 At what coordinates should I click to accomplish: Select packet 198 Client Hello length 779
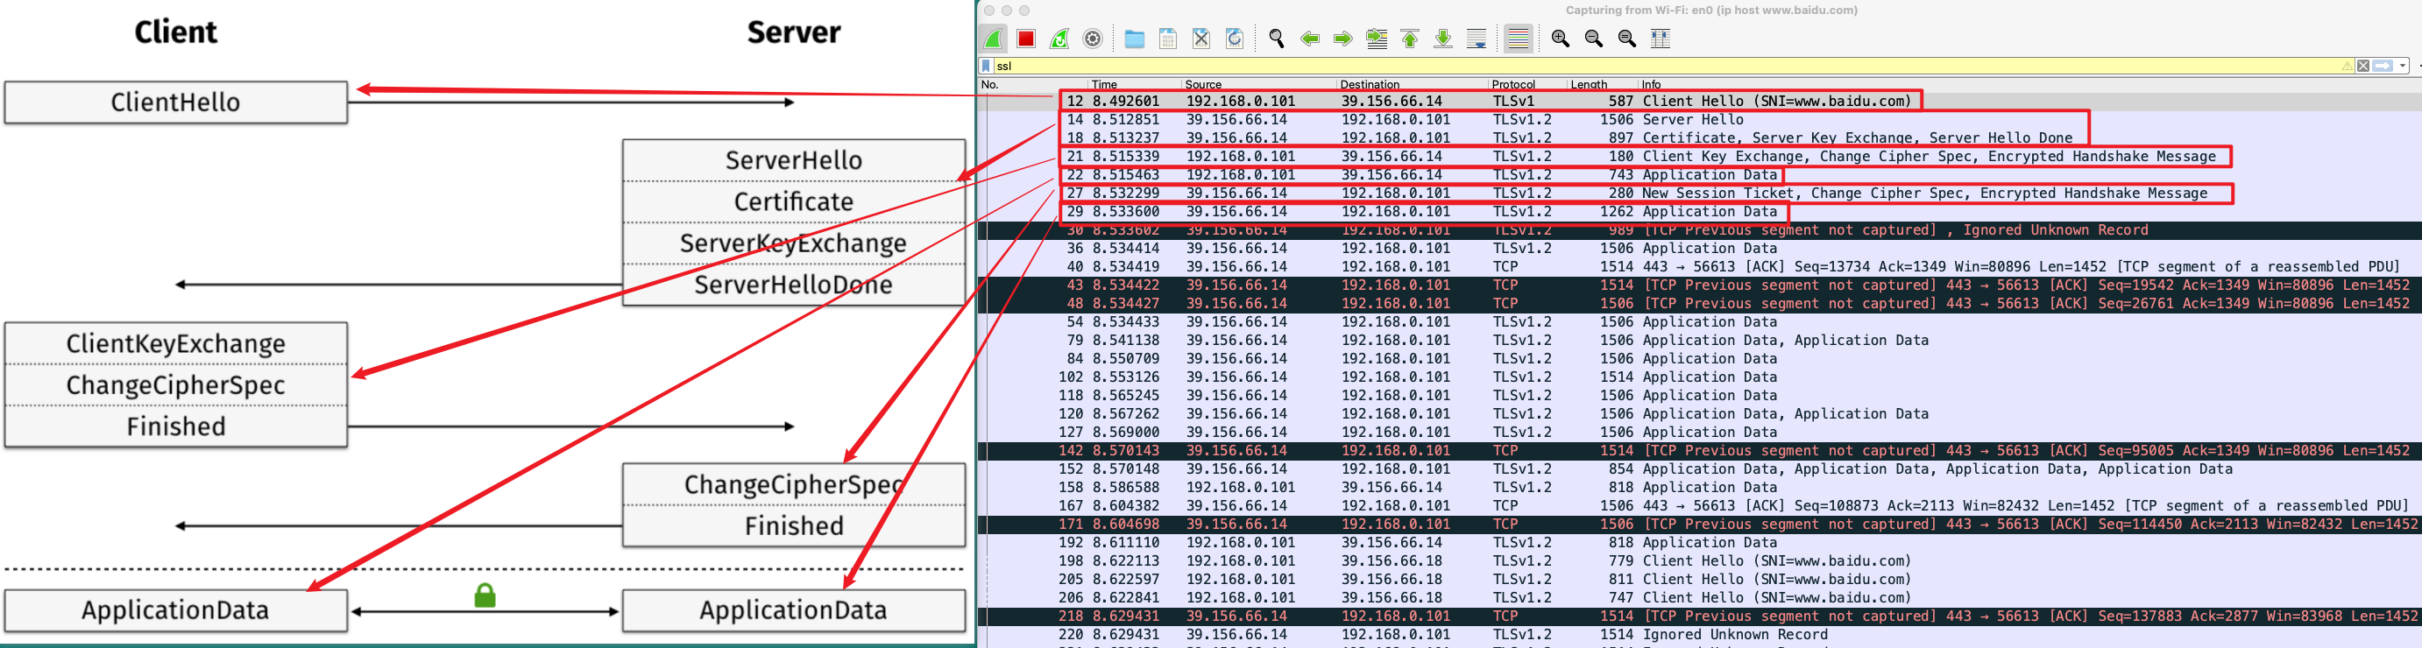(1699, 560)
